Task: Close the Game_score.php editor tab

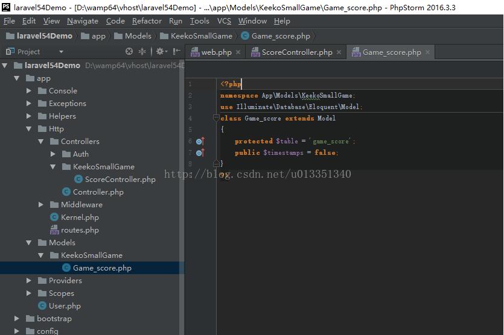Action: pos(428,52)
